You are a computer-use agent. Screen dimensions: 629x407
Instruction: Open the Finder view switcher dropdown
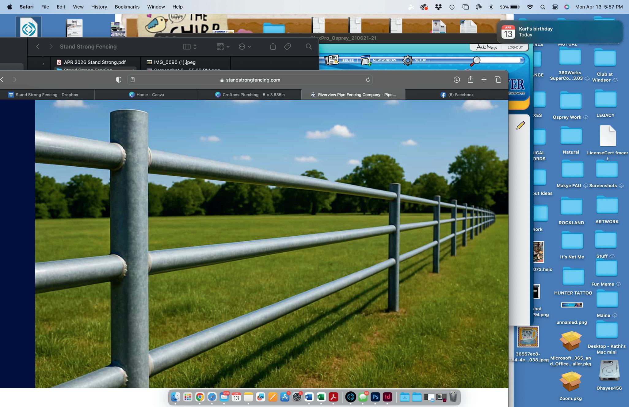(x=190, y=47)
